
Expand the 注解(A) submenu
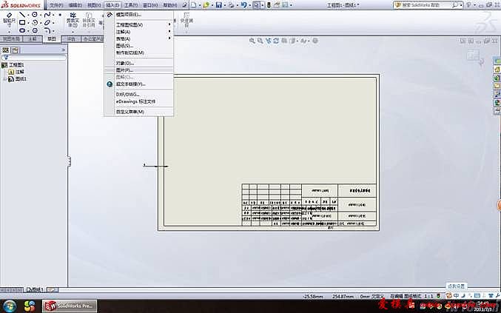coord(136,31)
